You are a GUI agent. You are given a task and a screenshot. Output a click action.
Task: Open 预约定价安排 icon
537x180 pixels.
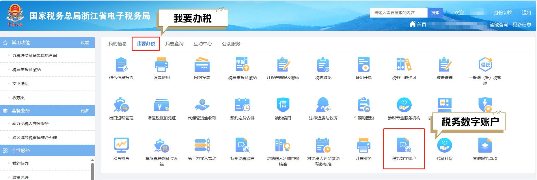click(243, 105)
